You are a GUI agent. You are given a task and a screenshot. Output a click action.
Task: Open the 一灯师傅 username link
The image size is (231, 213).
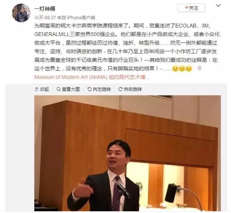click(45, 9)
